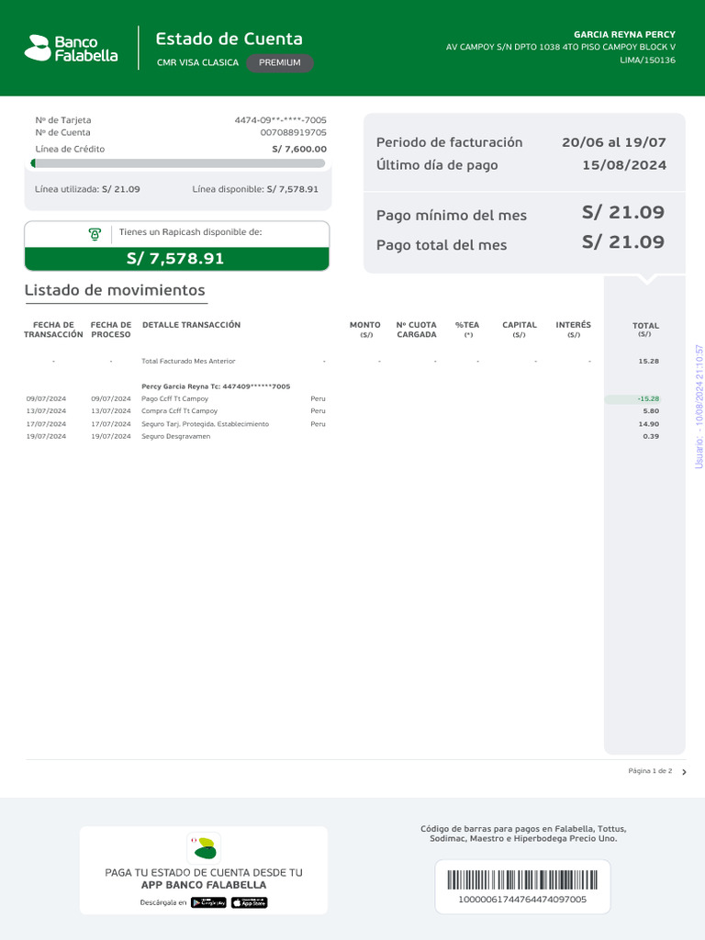Viewport: 705px width, 940px height.
Task: Click the credit line usage bar
Action: pos(178,163)
